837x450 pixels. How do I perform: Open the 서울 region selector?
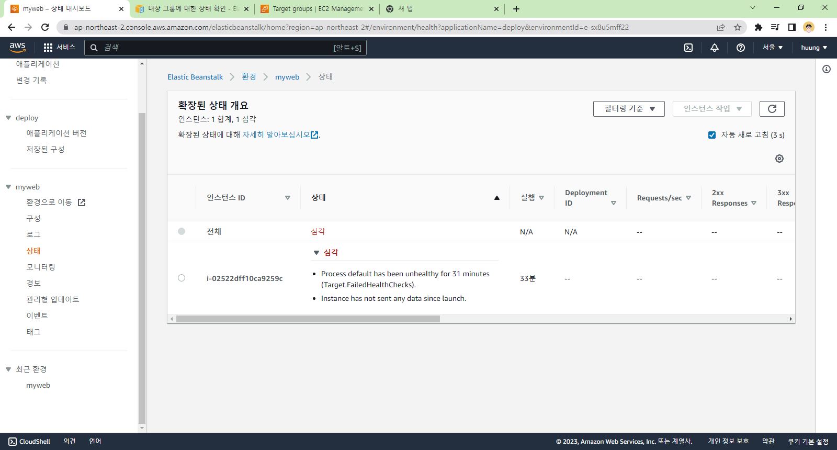773,48
